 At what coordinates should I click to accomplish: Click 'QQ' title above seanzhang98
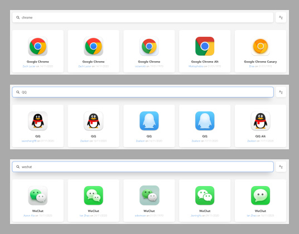coord(38,136)
